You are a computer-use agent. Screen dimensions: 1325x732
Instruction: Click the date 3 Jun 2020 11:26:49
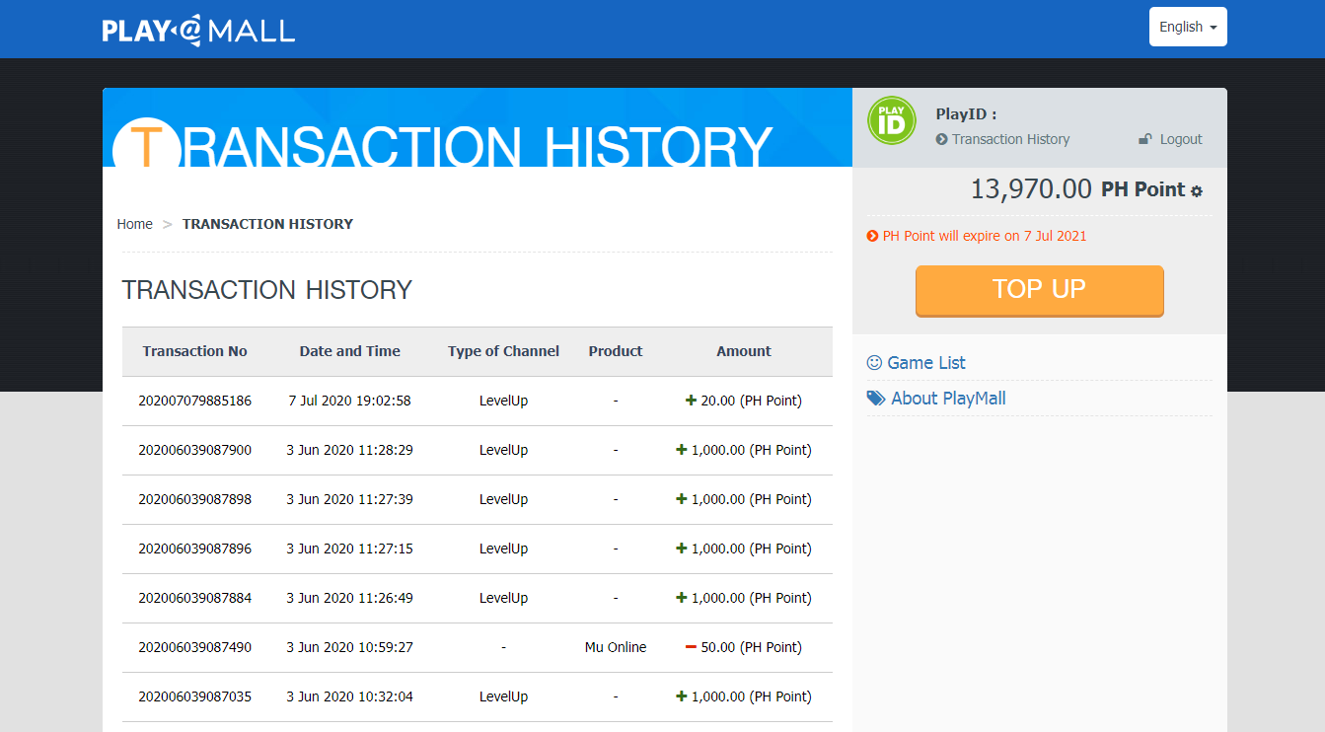[x=350, y=598]
